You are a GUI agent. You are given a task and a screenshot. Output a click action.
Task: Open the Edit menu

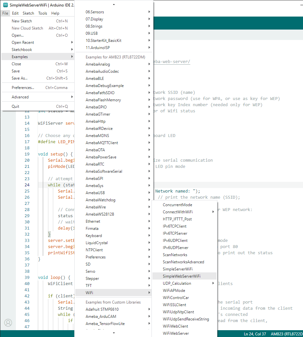tap(15, 13)
